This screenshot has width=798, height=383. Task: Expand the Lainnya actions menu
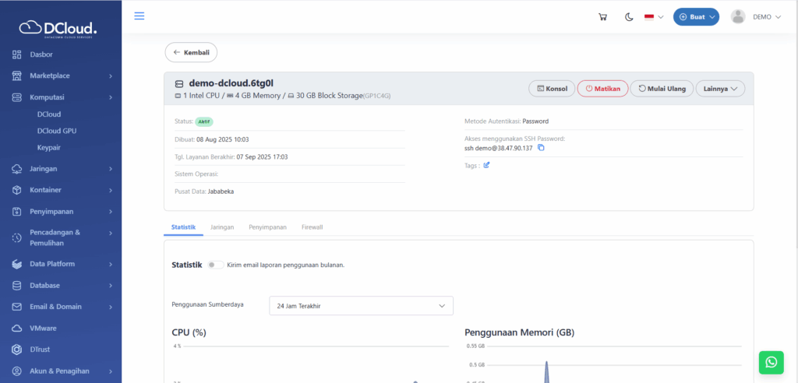point(720,89)
